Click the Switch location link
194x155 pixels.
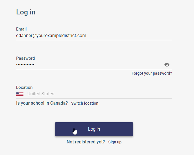[x=85, y=103]
